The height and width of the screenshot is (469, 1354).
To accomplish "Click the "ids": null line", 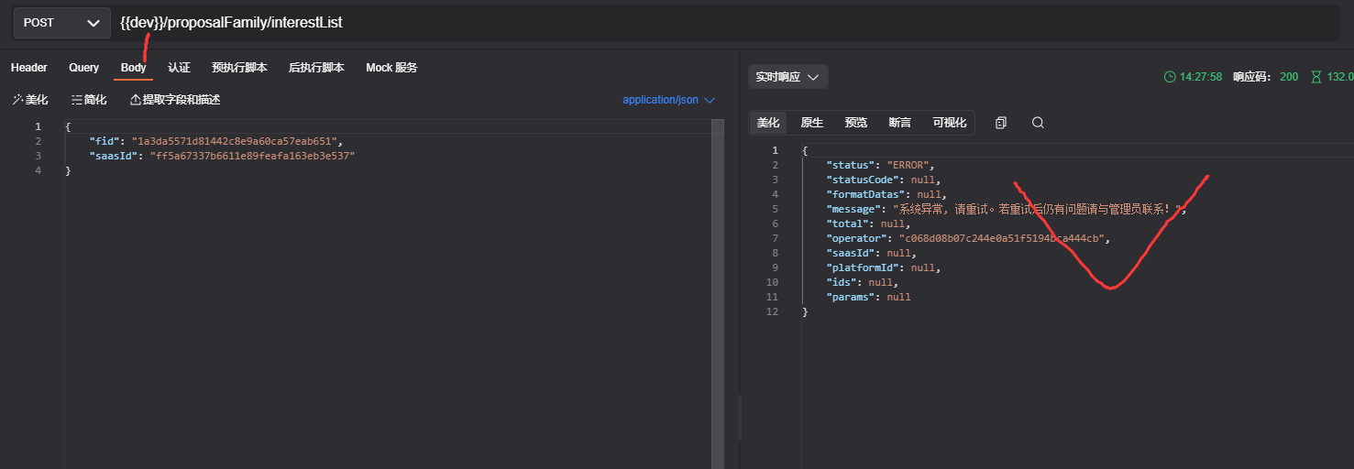I will coord(862,282).
